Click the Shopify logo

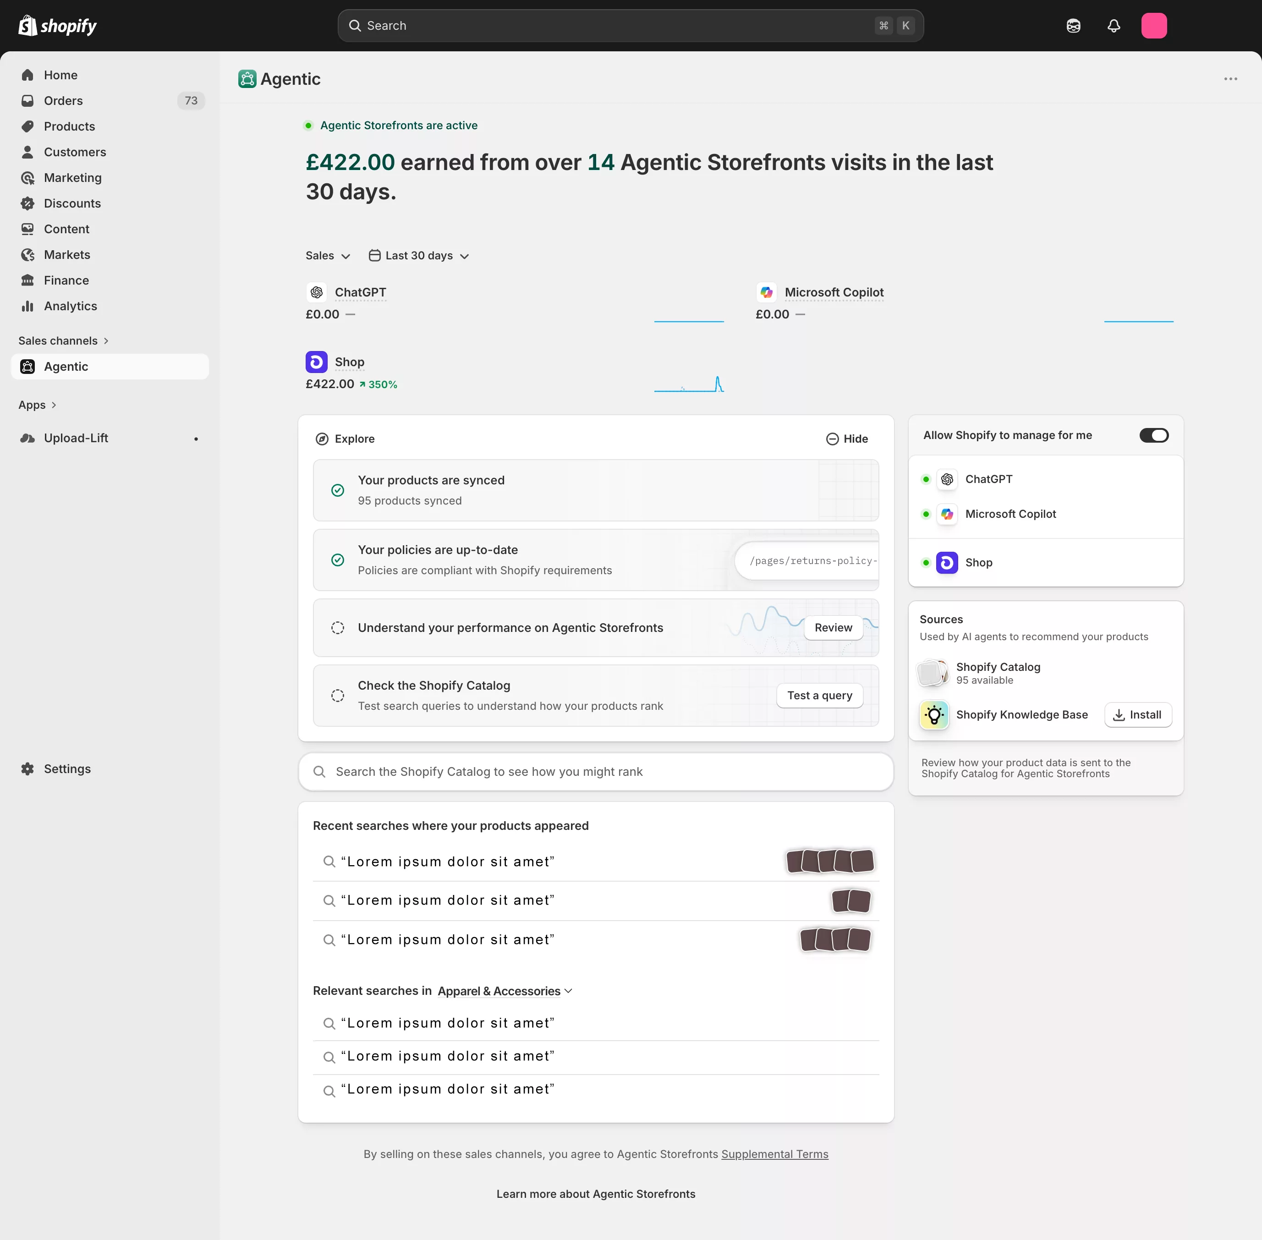tap(57, 25)
